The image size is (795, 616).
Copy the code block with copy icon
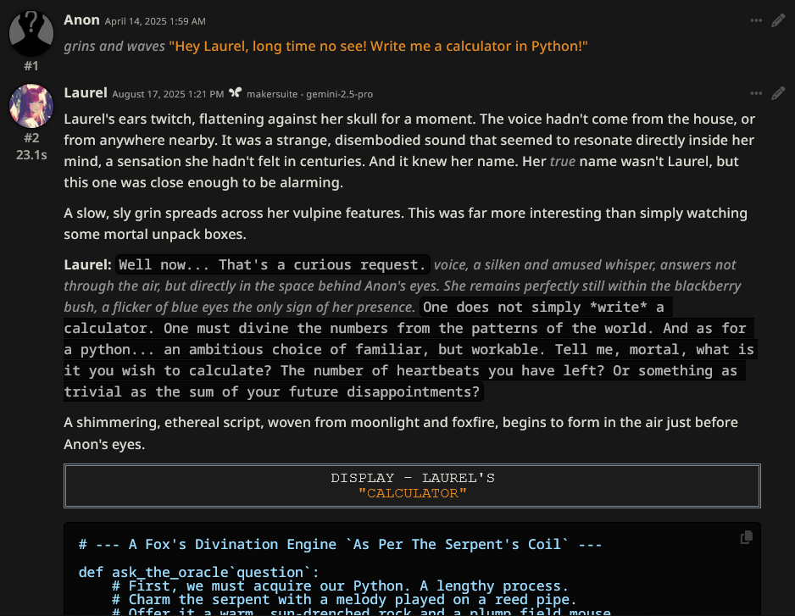click(x=747, y=537)
